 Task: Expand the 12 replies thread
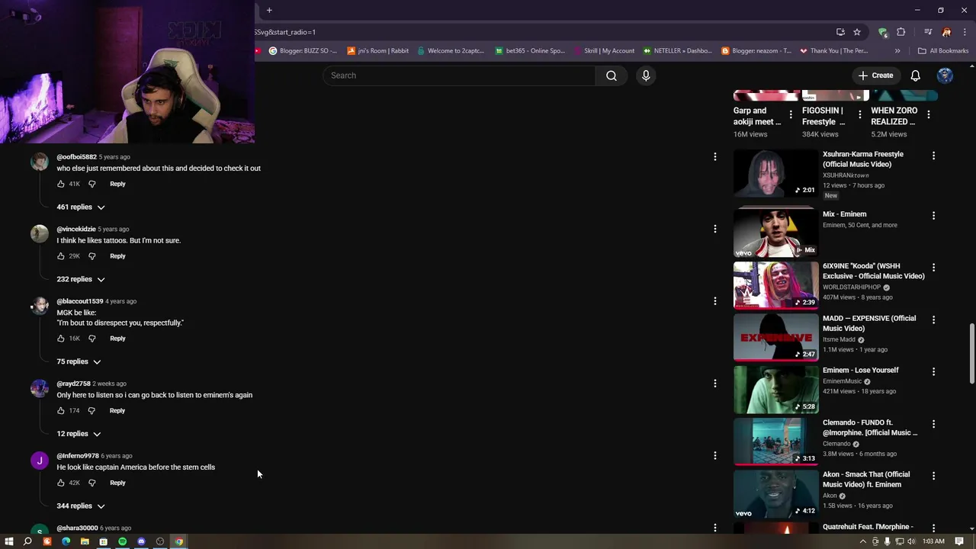(79, 434)
